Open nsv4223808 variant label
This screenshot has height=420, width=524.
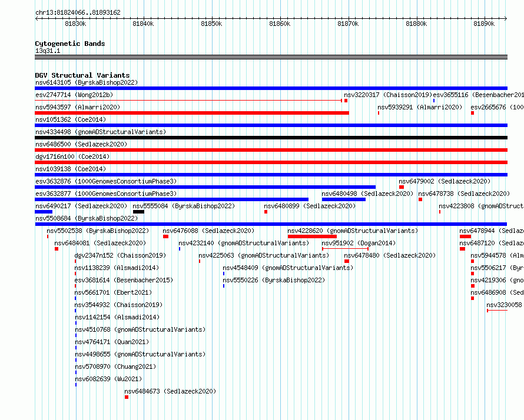click(481, 206)
